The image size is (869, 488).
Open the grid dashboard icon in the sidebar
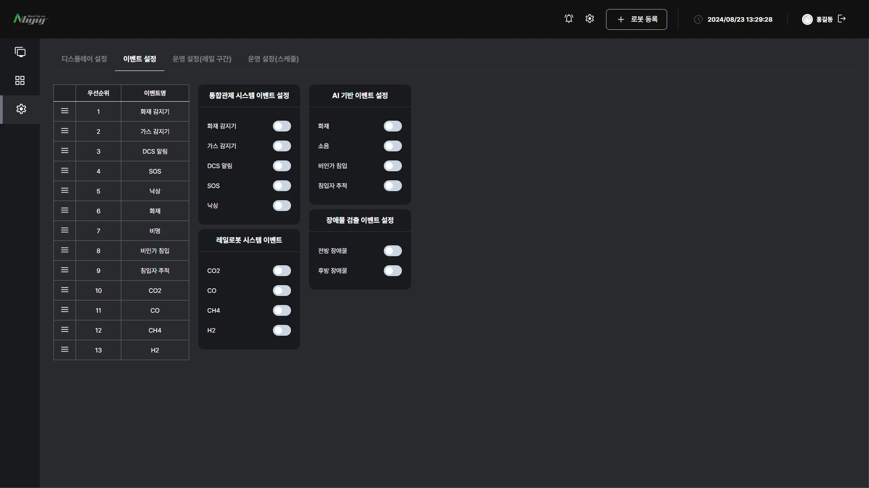pyautogui.click(x=20, y=80)
